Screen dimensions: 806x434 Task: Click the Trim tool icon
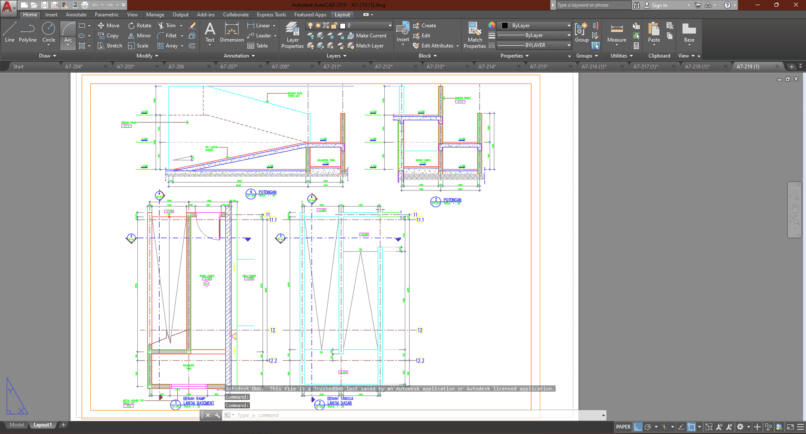coord(161,26)
